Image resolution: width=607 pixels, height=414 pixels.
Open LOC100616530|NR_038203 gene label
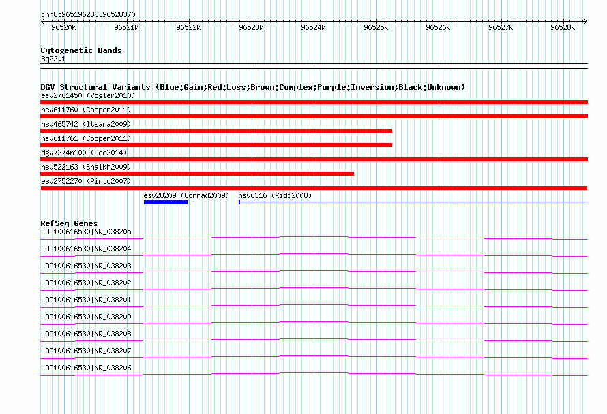(x=86, y=266)
